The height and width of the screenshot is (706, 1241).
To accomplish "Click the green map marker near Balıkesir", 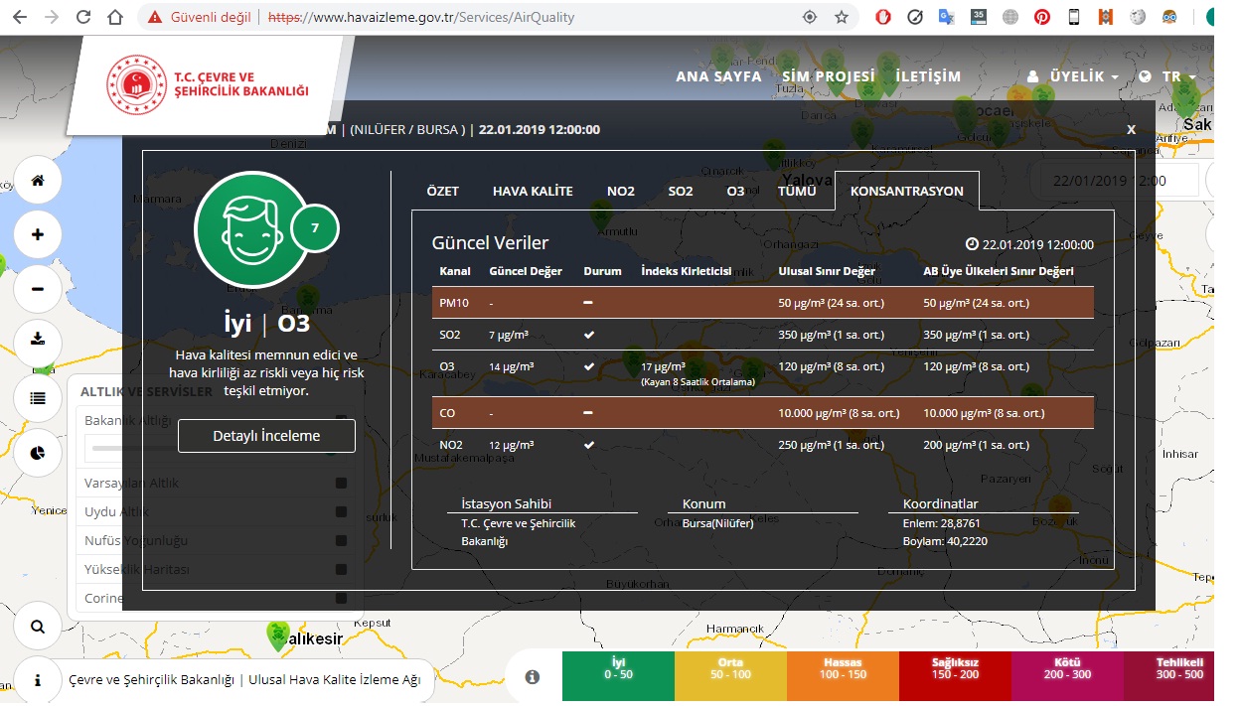I will click(277, 634).
